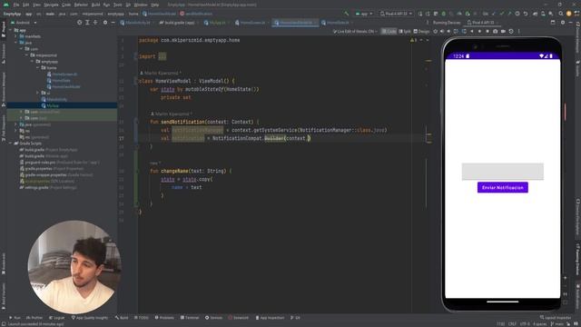Click Expand All icon in Project panel
Image resolution: width=581 pixels, height=327 pixels.
click(87, 23)
